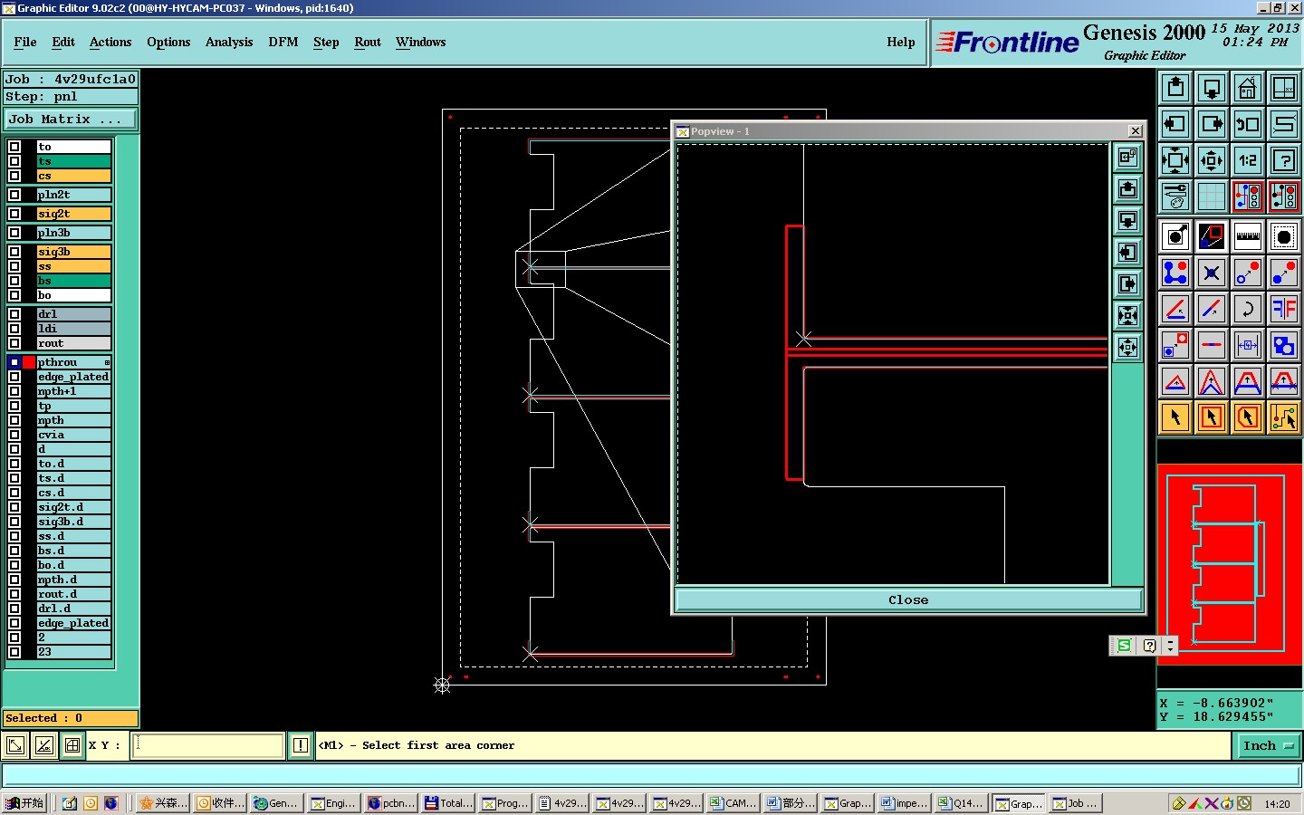Click the rotate/undo view icon
1304x815 pixels.
[1248, 124]
